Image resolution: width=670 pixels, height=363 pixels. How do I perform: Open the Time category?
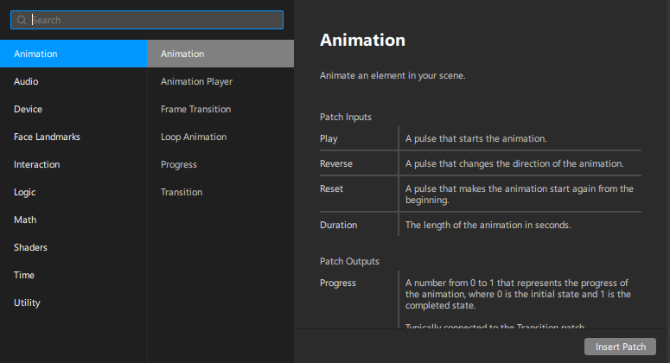(73, 275)
